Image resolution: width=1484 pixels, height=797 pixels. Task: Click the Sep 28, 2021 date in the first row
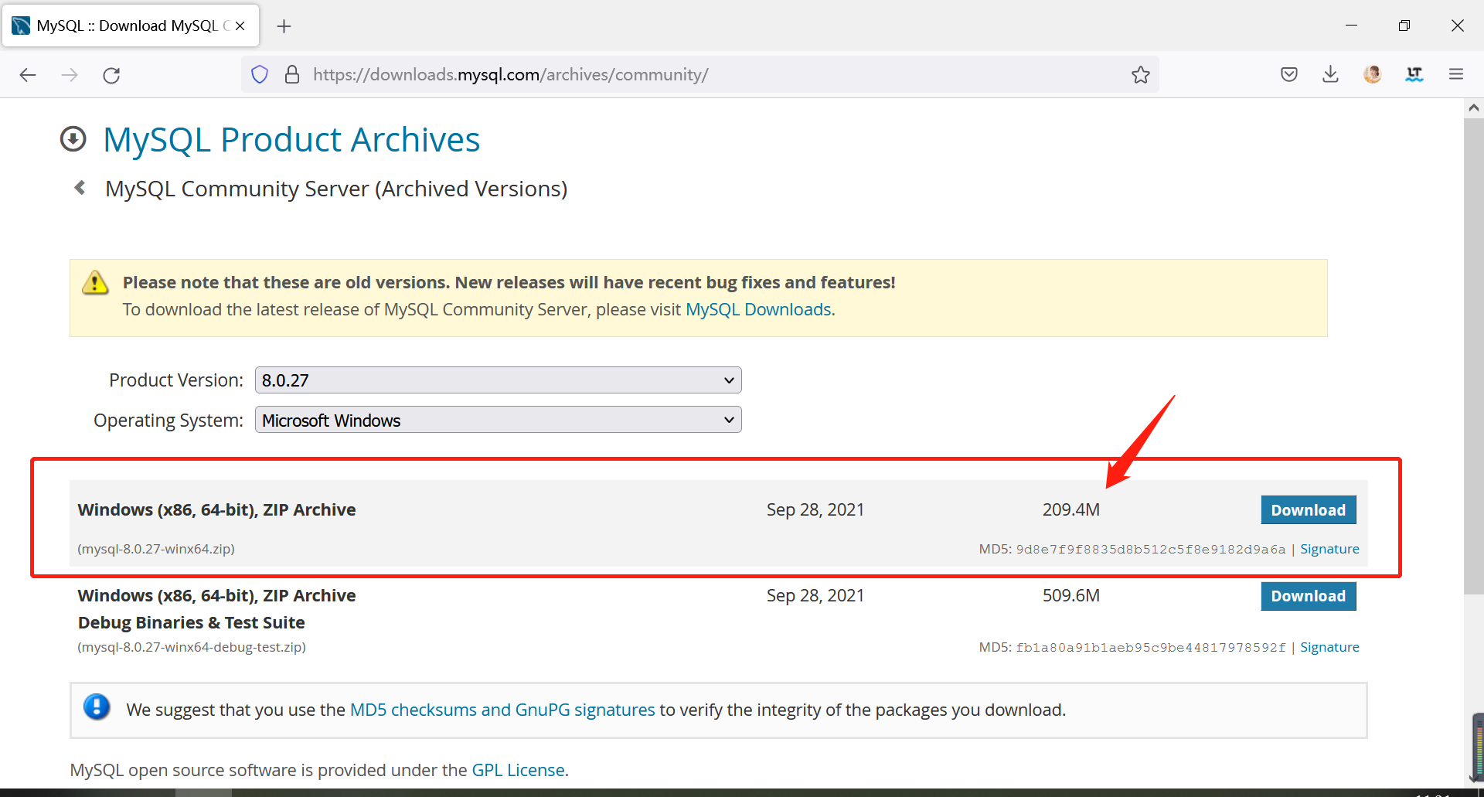pos(815,509)
